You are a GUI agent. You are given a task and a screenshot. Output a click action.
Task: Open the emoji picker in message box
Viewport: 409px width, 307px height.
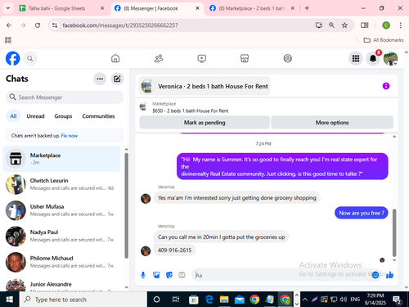tap(375, 275)
